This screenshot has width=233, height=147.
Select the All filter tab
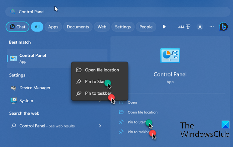[37, 27]
